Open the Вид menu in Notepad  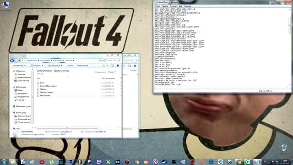(x=180, y=6)
